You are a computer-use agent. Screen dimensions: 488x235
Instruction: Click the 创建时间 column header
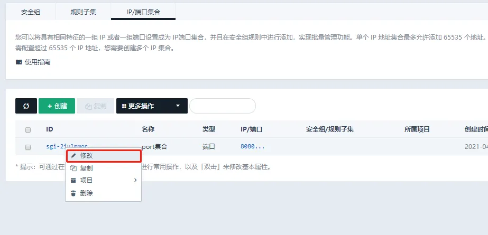[476, 129]
